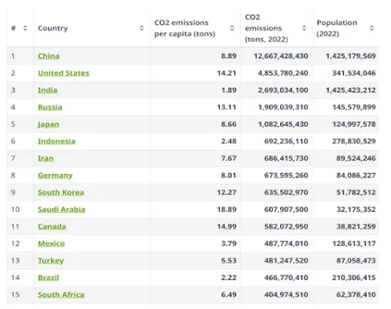
Task: Open the China country link
Action: [x=49, y=56]
